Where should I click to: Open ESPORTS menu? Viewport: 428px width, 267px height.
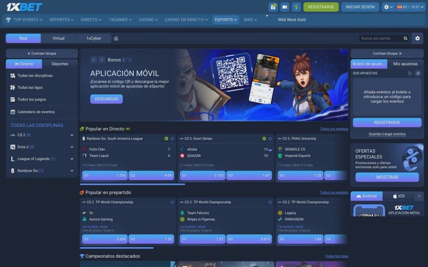point(226,20)
